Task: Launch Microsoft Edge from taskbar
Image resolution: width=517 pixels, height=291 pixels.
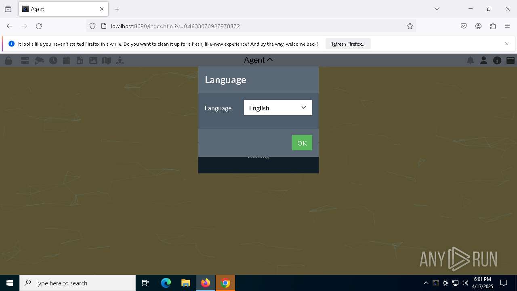Action: 166,283
